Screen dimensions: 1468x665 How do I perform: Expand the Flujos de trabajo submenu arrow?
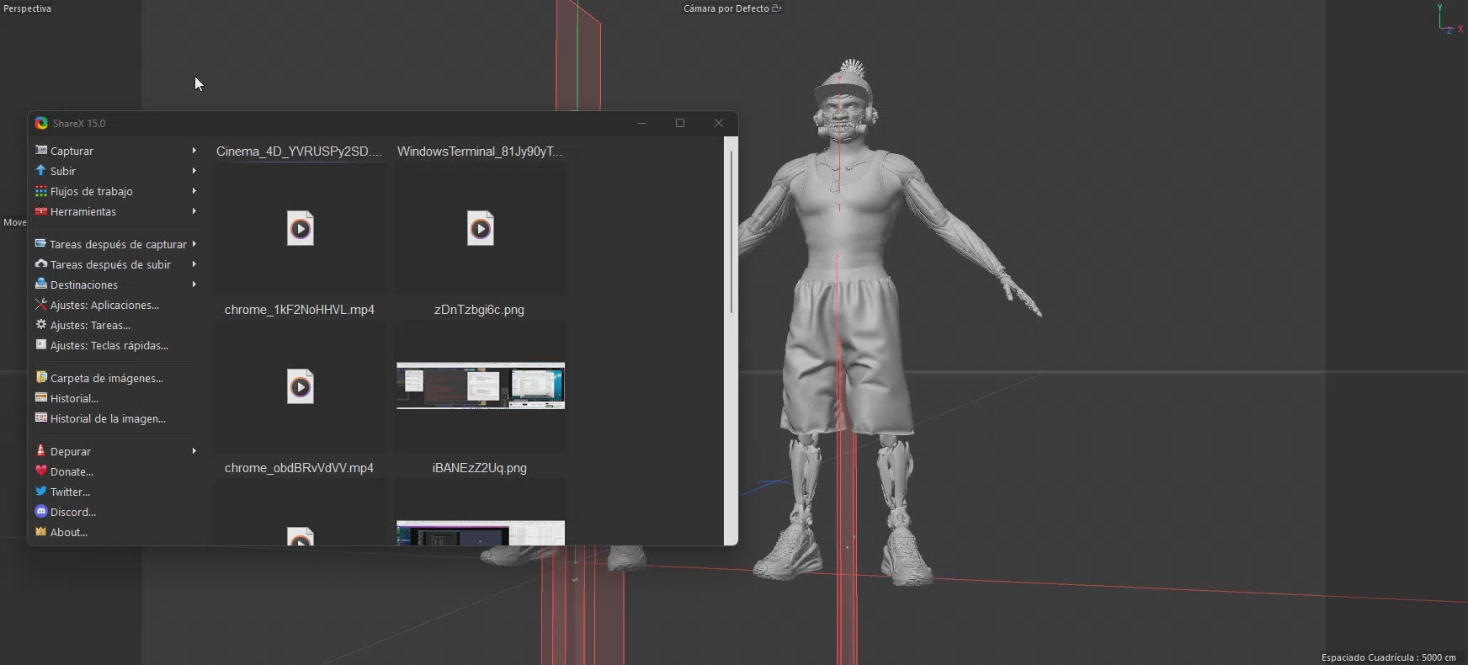(194, 191)
